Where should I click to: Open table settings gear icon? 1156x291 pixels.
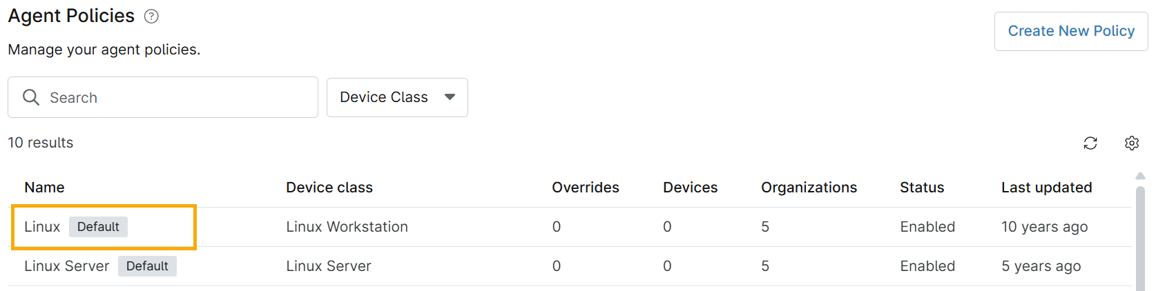(1132, 143)
